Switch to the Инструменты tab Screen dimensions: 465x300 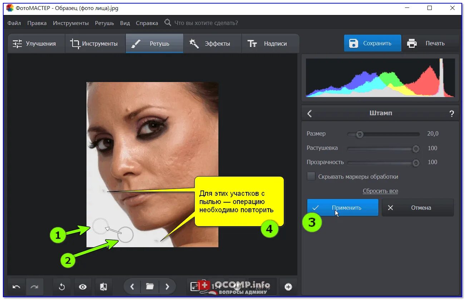pyautogui.click(x=95, y=44)
